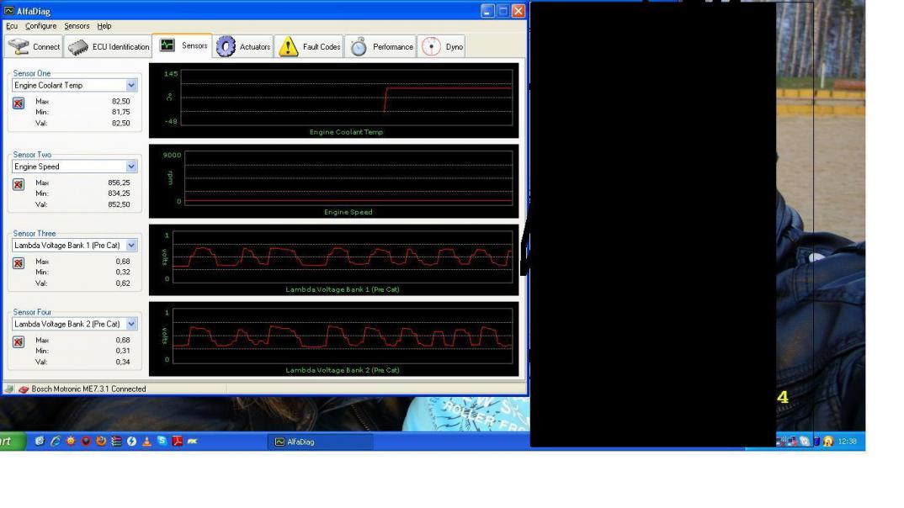Launch VLC from quick launch bar
904x508 pixels.
146,442
